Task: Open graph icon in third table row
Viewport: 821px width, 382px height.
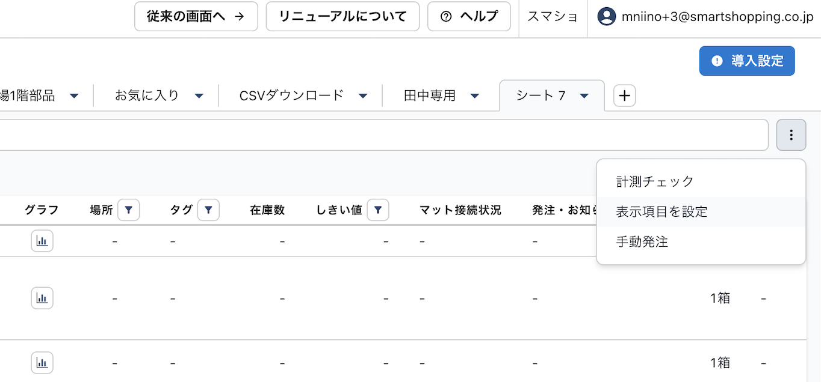Action: [x=42, y=363]
